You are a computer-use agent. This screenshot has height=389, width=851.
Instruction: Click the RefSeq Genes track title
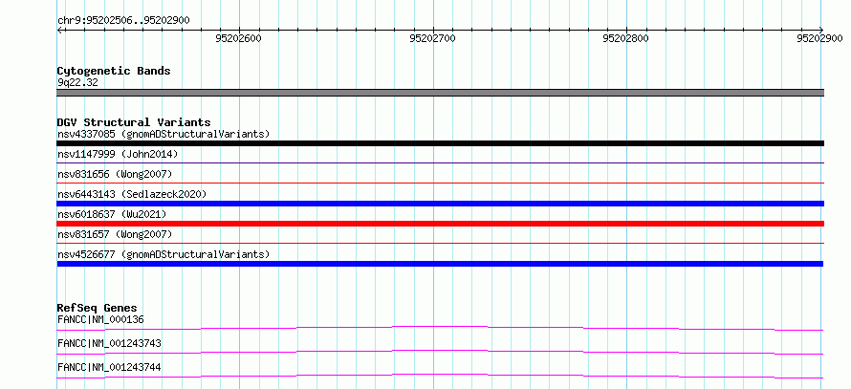pos(97,308)
